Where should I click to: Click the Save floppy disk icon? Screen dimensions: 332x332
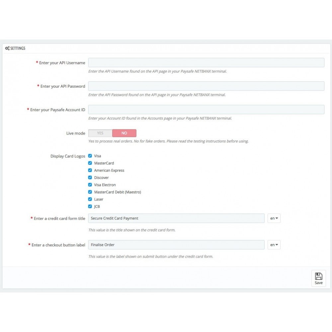pos(318,276)
